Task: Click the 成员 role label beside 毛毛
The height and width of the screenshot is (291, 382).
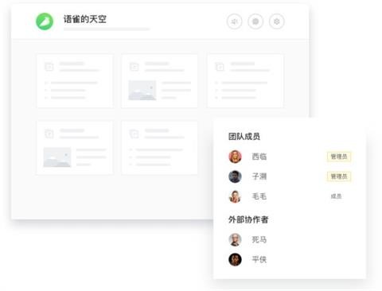Action: (x=336, y=196)
